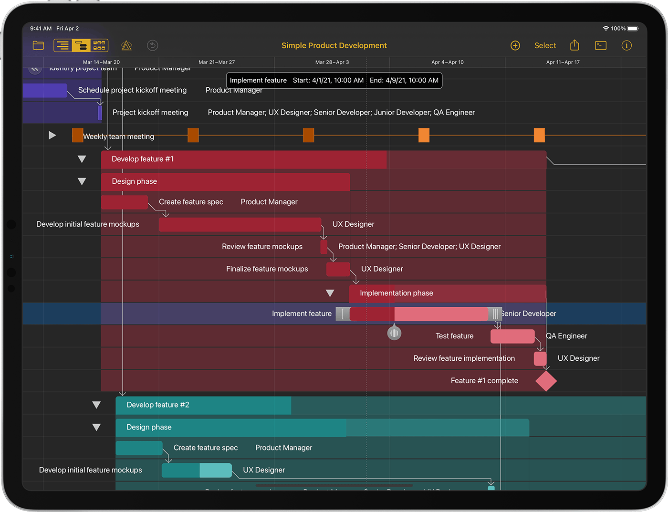This screenshot has height=512, width=668.
Task: Select the Feature #1 complete milestone diamond
Action: click(x=546, y=381)
